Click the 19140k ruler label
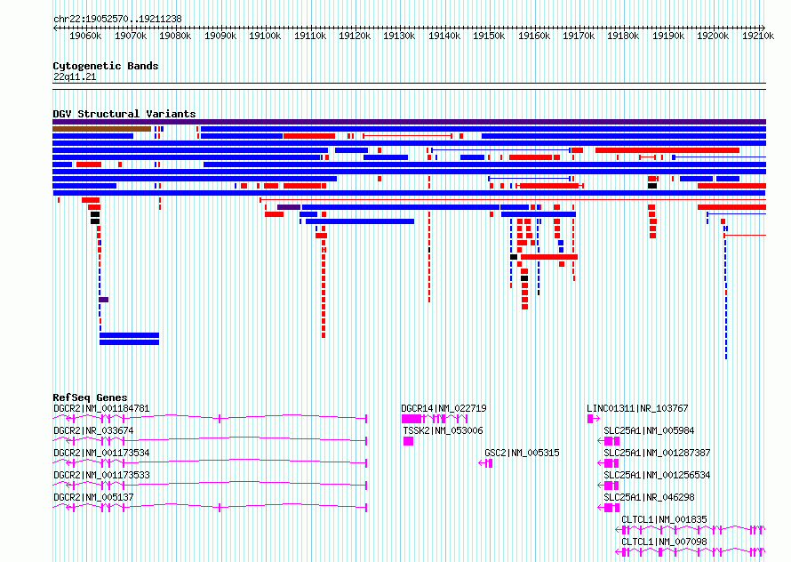This screenshot has width=791, height=562. coord(444,36)
